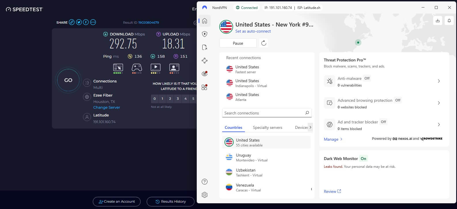Click the green server location dot on map

tap(358, 42)
